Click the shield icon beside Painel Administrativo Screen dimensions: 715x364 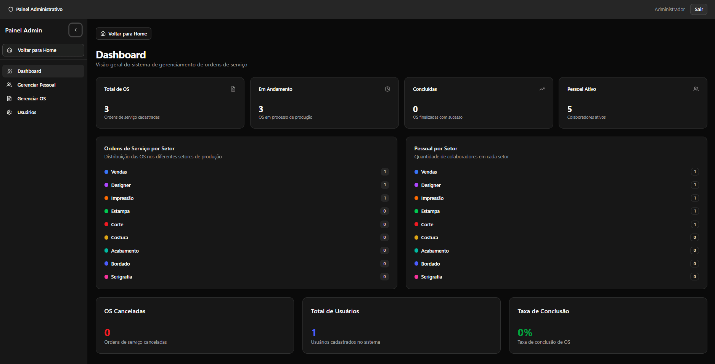(11, 10)
